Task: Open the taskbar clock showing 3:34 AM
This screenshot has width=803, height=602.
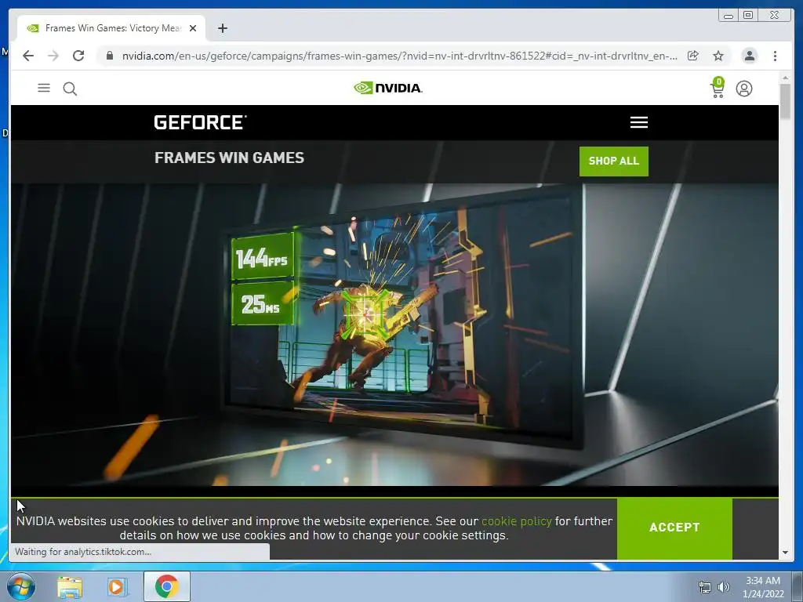Action: coord(763,587)
